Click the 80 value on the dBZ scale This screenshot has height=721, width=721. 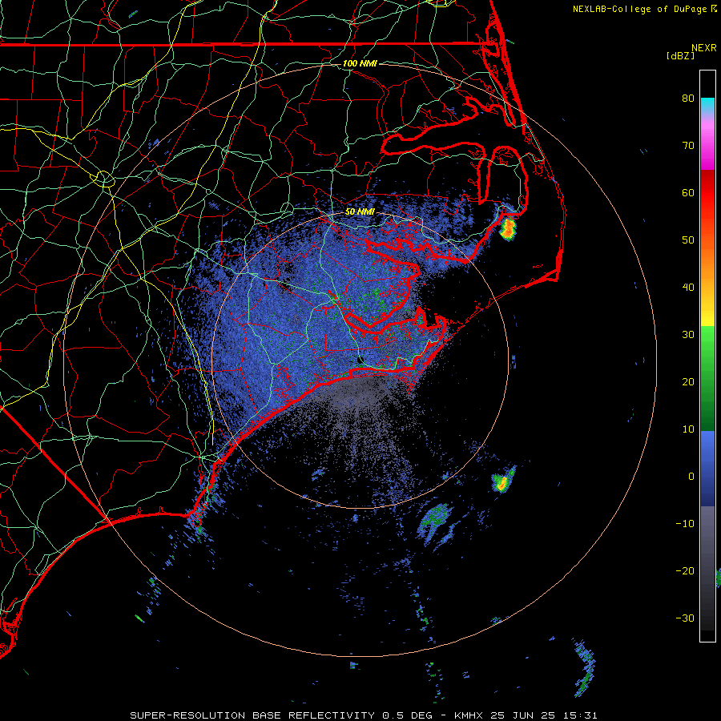[x=688, y=98]
